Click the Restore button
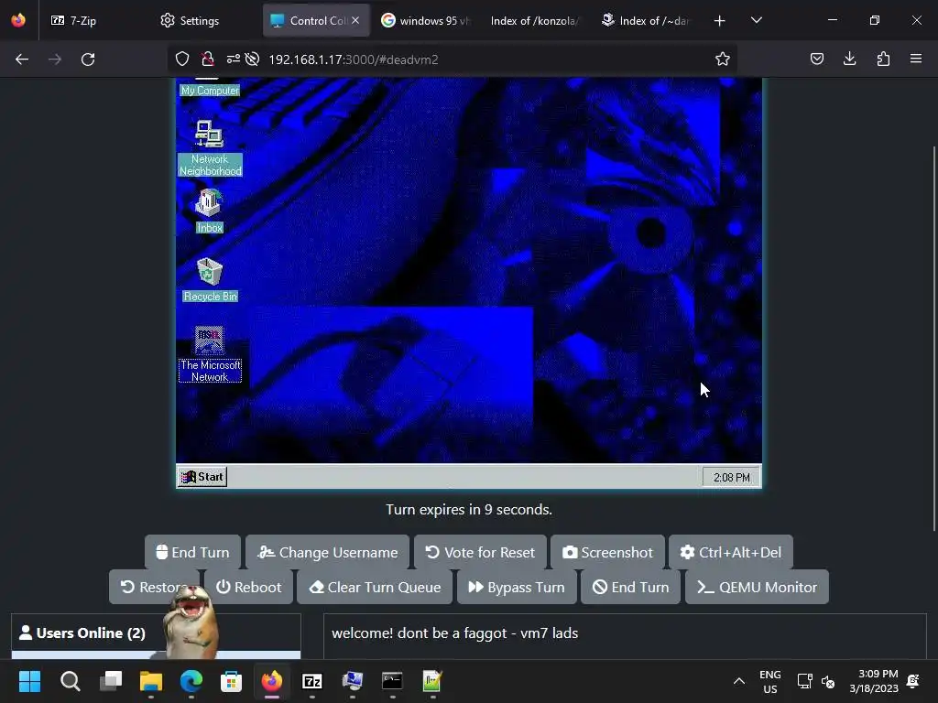 click(154, 587)
